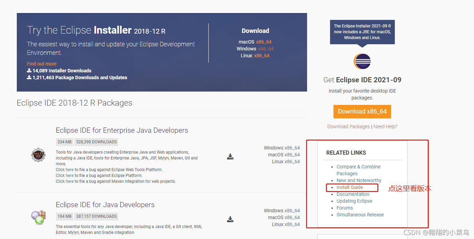This screenshot has height=239, width=474.
Task: Click the download arrow icon for Enterprise Java Developers
Action: coord(230,157)
